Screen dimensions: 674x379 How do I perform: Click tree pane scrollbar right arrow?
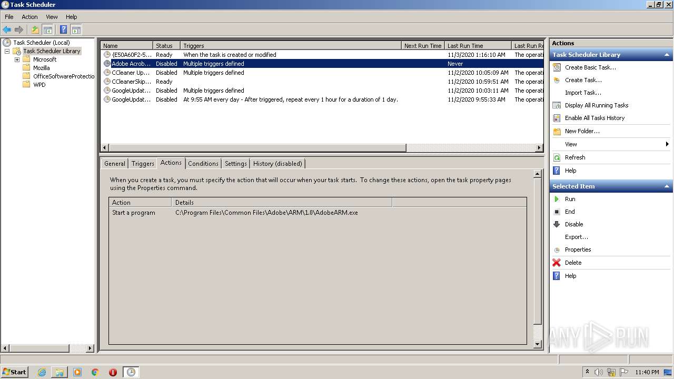click(x=90, y=348)
